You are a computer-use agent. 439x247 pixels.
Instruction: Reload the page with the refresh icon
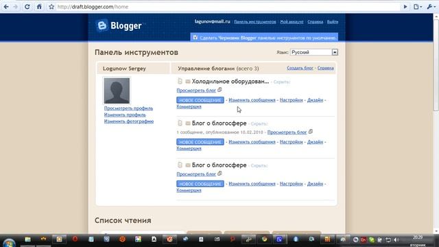point(27,7)
